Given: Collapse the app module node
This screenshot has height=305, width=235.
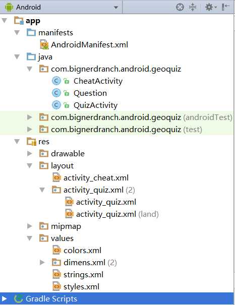Looking at the screenshot, I should coord(5,20).
